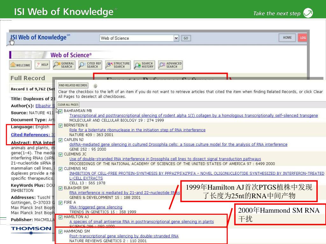Image resolution: width=326 pixels, height=244 pixels.
Task: Click the Proceedings of the National Academy source line
Action: pyautogui.click(x=172, y=164)
